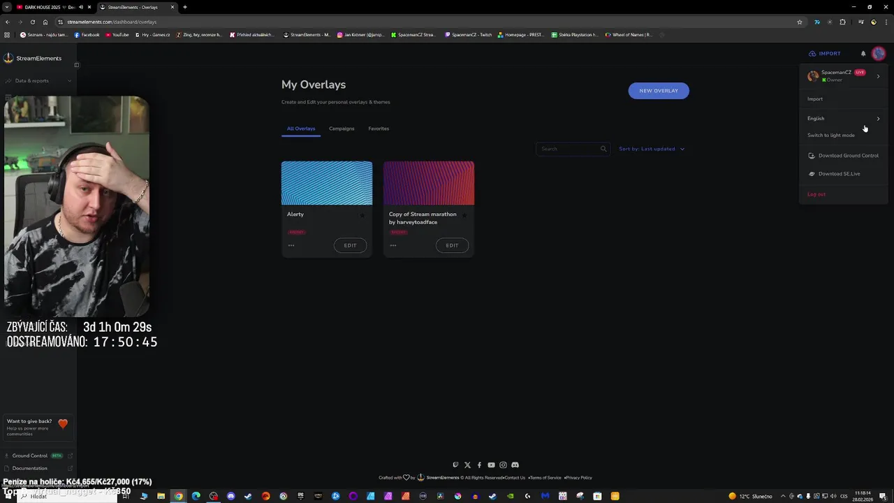Click the NEW OVERLAY button

click(x=659, y=91)
